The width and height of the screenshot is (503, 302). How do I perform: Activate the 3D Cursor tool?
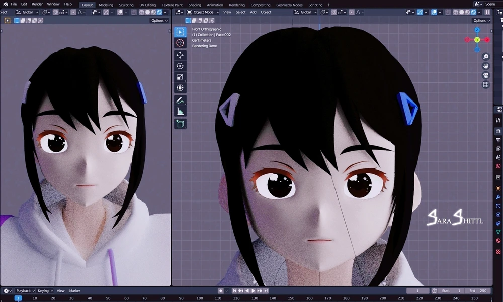(x=180, y=43)
